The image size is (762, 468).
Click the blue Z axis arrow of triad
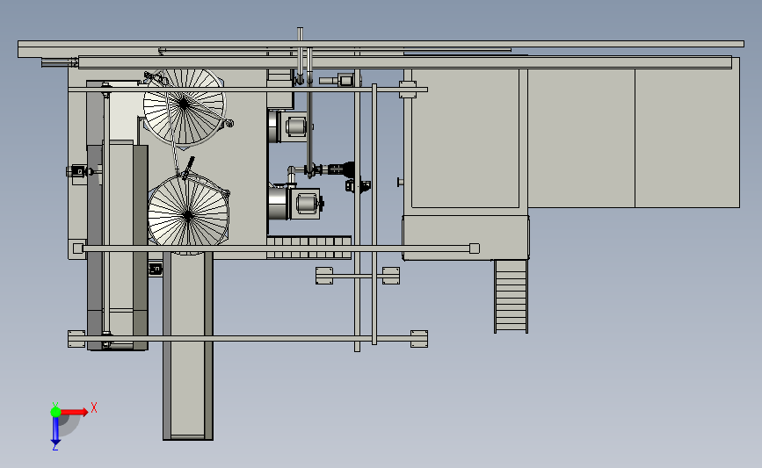click(x=55, y=431)
